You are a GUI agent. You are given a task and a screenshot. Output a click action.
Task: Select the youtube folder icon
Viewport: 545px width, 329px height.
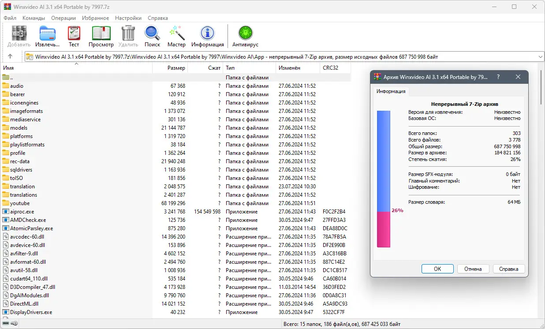[x=6, y=203]
